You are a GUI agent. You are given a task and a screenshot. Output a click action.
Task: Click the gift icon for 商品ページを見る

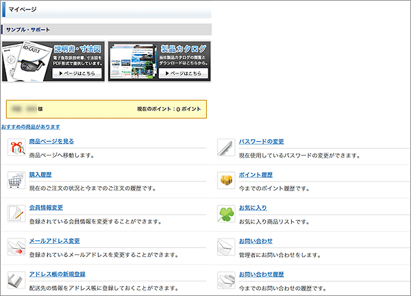pyautogui.click(x=16, y=147)
